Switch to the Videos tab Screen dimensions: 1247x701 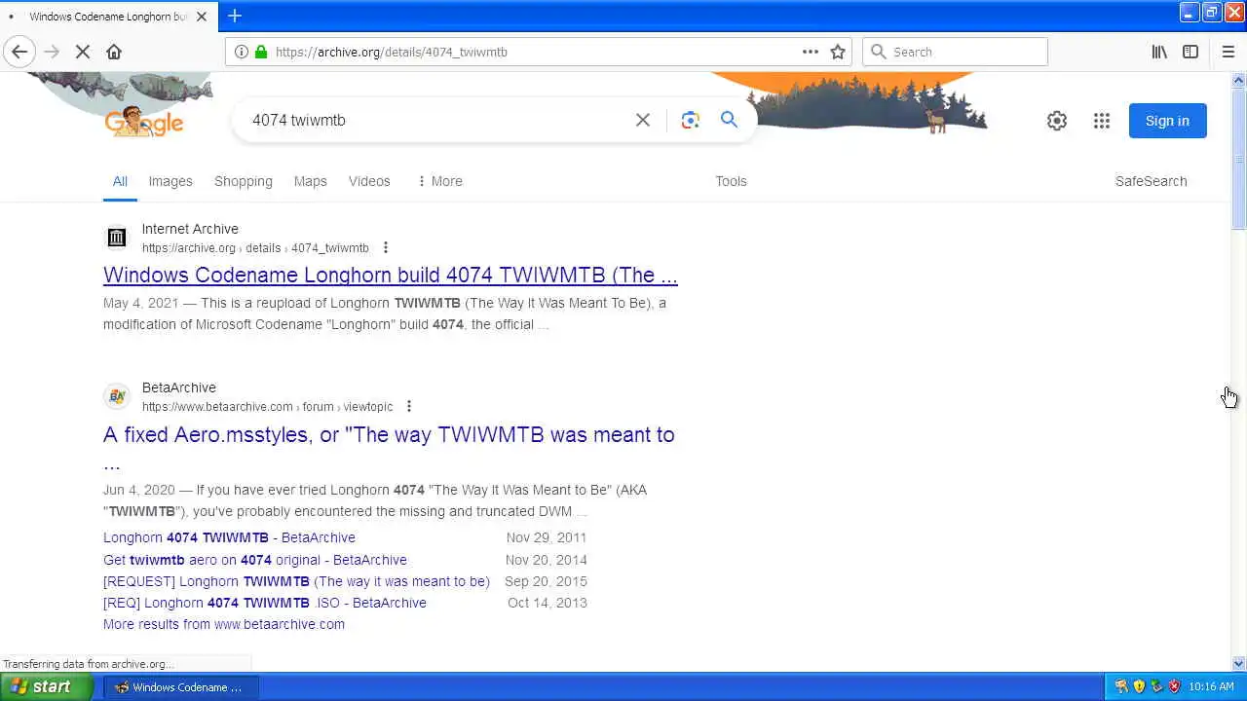369,181
